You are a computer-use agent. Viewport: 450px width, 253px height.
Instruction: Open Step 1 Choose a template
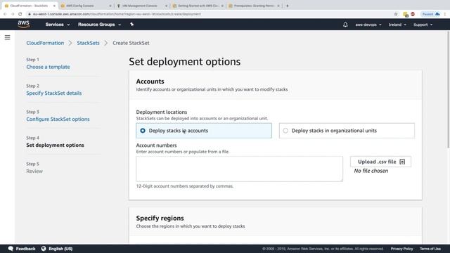click(48, 67)
